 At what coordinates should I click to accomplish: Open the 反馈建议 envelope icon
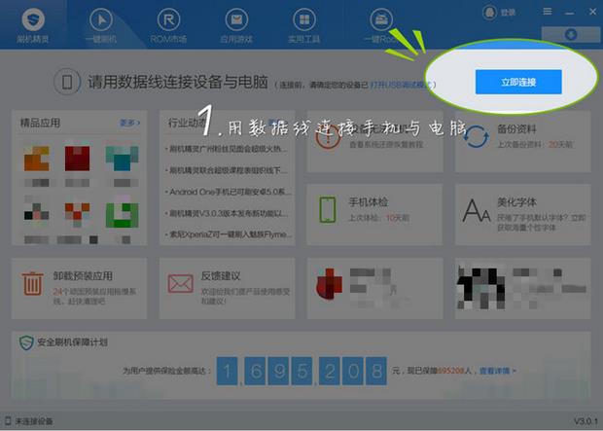pyautogui.click(x=180, y=284)
